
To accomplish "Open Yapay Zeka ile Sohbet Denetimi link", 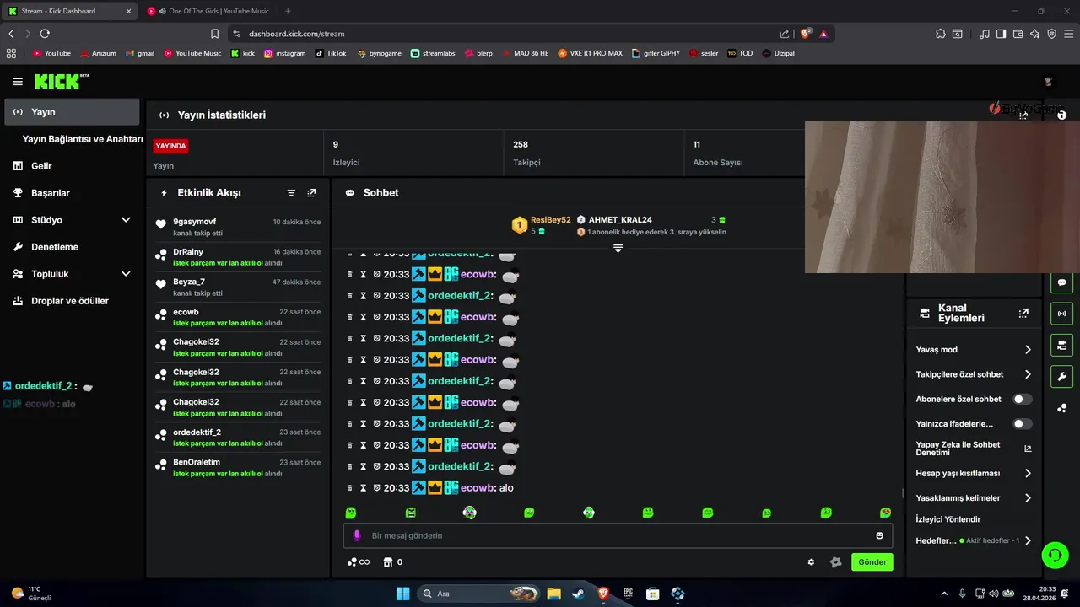I will pos(974,449).
